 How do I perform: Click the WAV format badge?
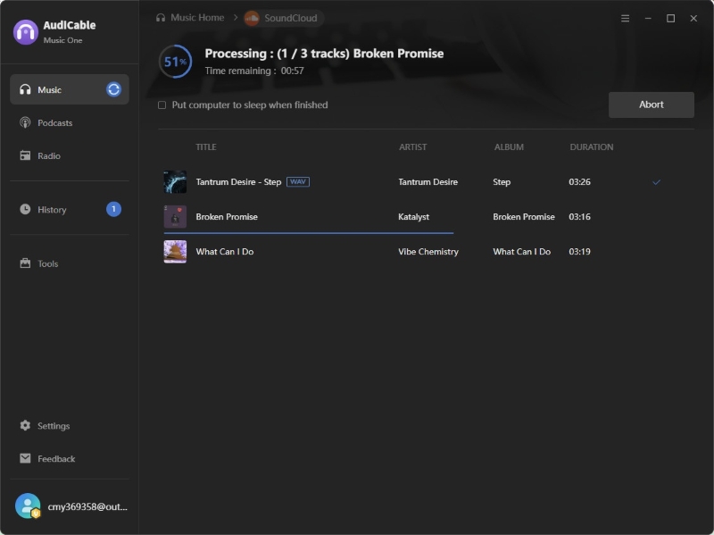tap(298, 181)
